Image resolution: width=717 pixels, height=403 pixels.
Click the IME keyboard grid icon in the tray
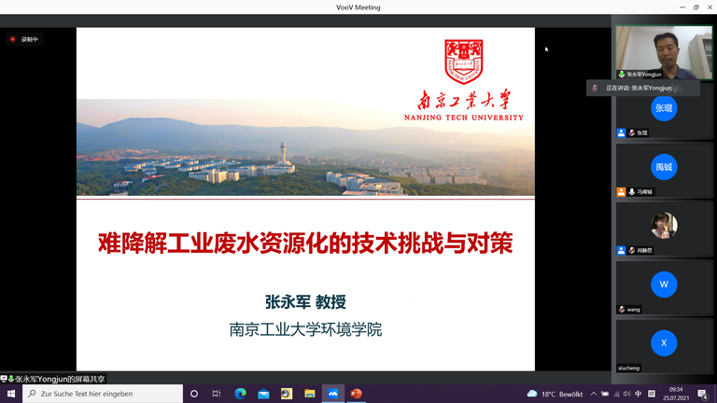point(652,394)
